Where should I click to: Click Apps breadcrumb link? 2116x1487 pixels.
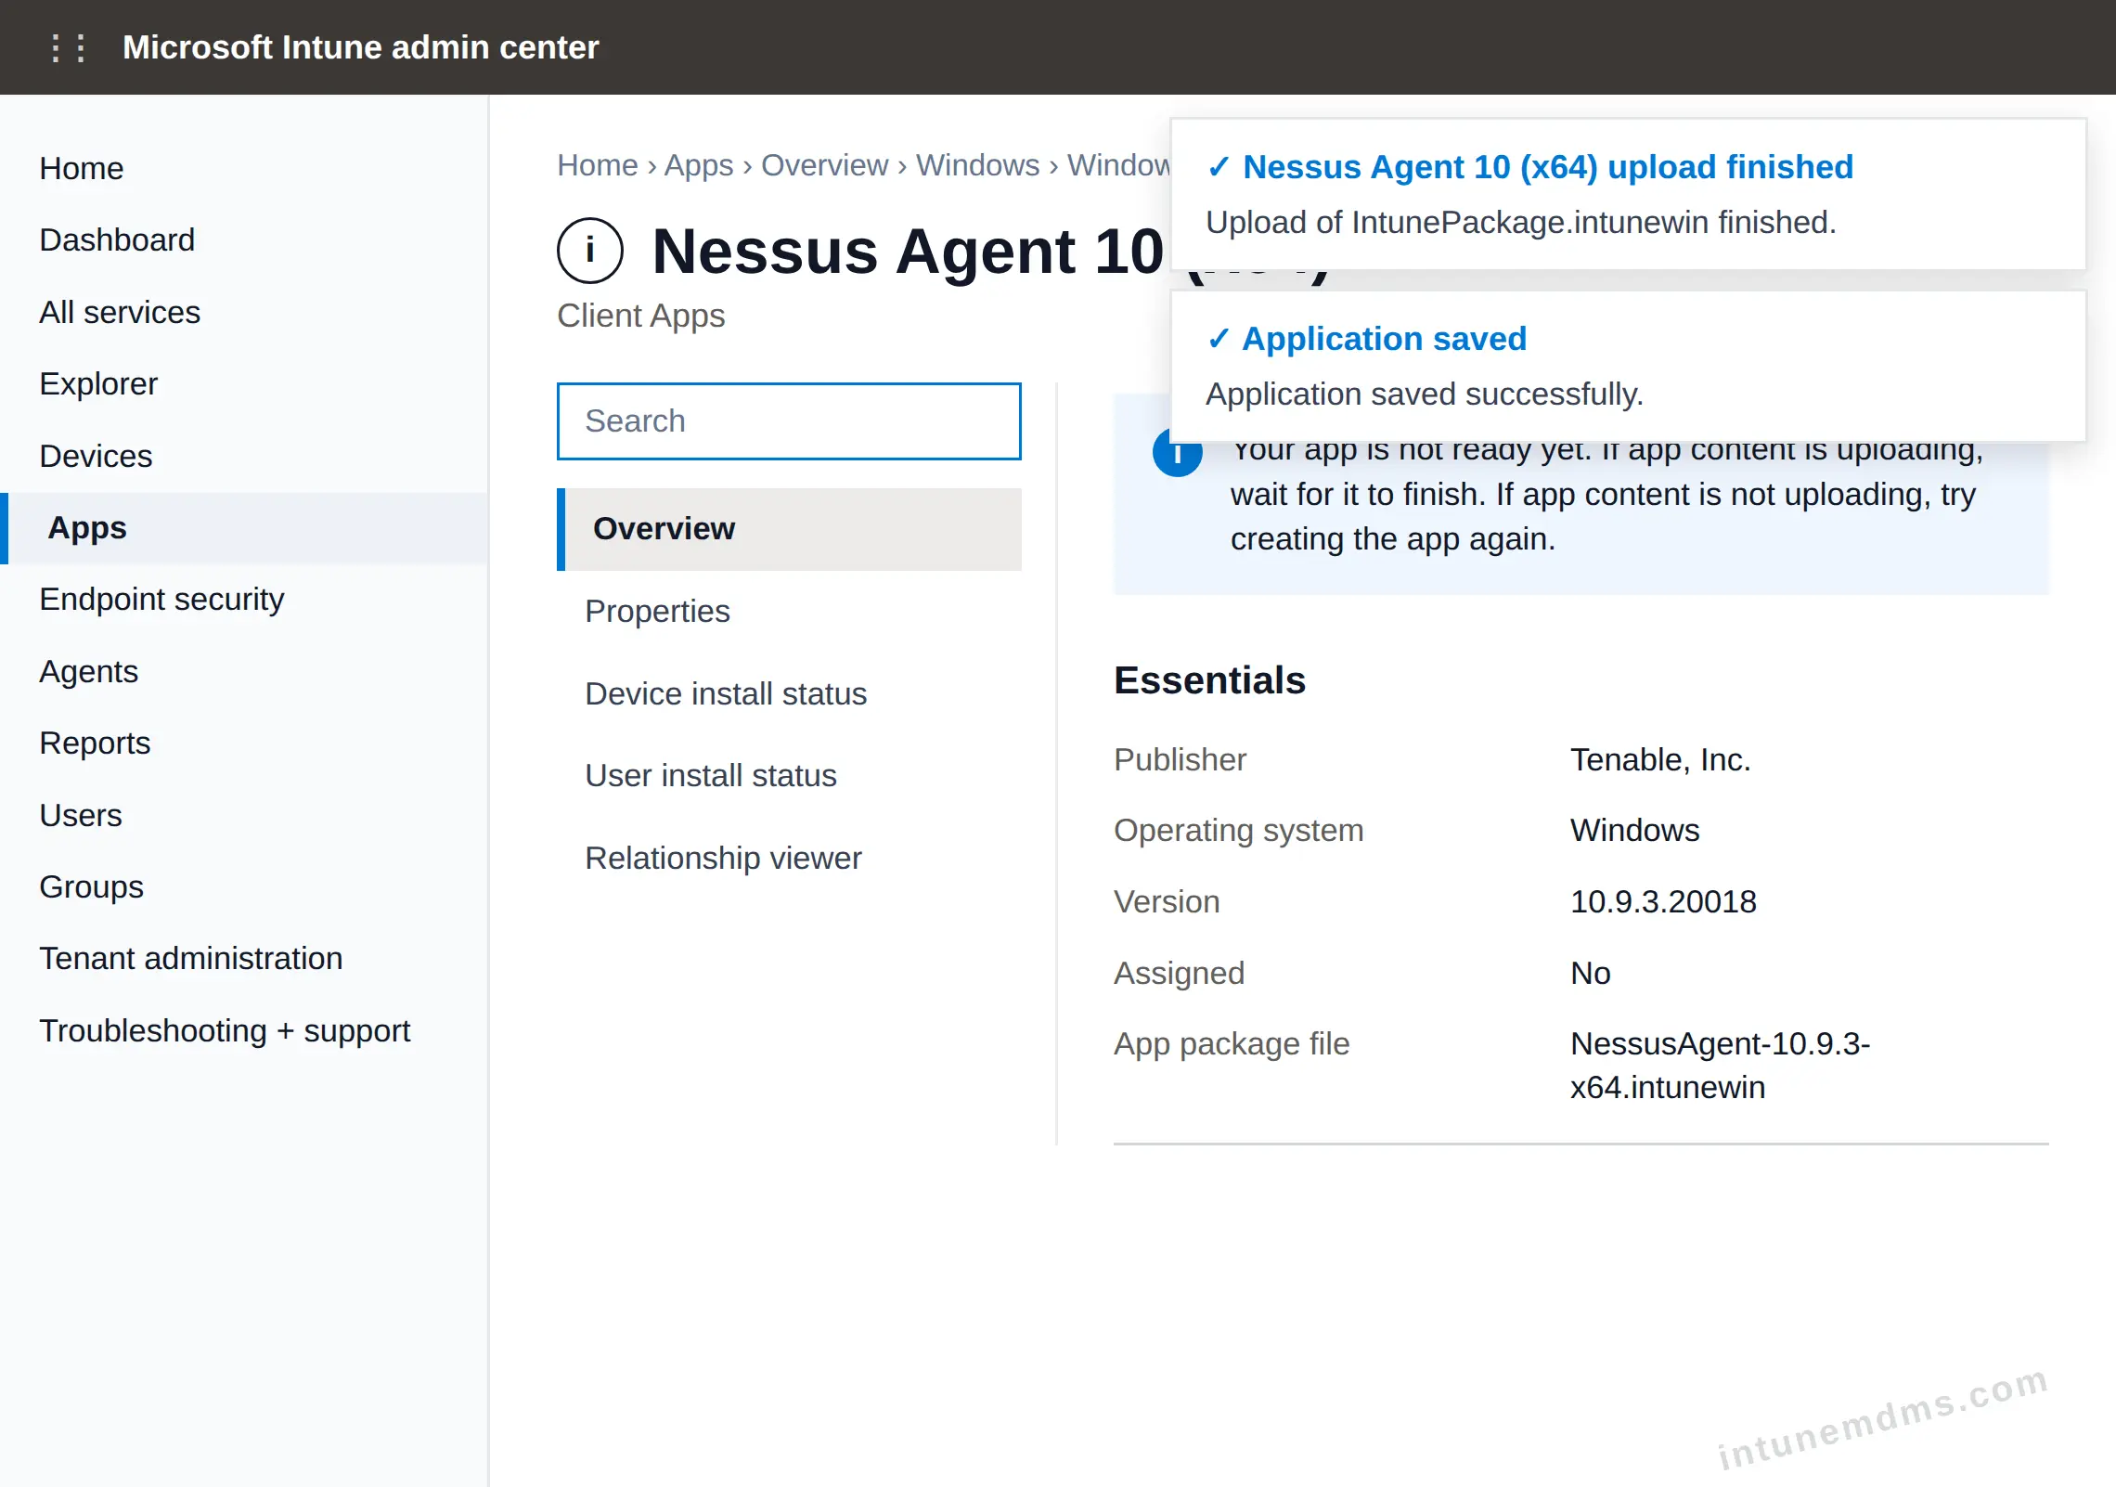pyautogui.click(x=699, y=164)
